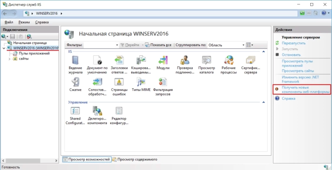Open the Справка menu

click(42, 22)
